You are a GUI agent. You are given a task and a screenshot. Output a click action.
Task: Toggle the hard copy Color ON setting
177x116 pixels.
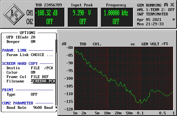33,72
